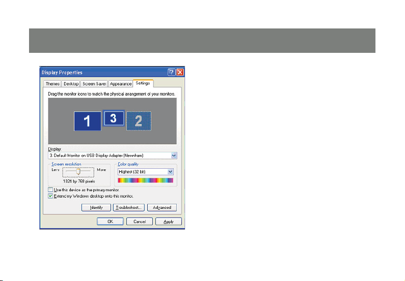Enable Use this device as primary monitor
This screenshot has width=405, height=281.
coord(50,190)
